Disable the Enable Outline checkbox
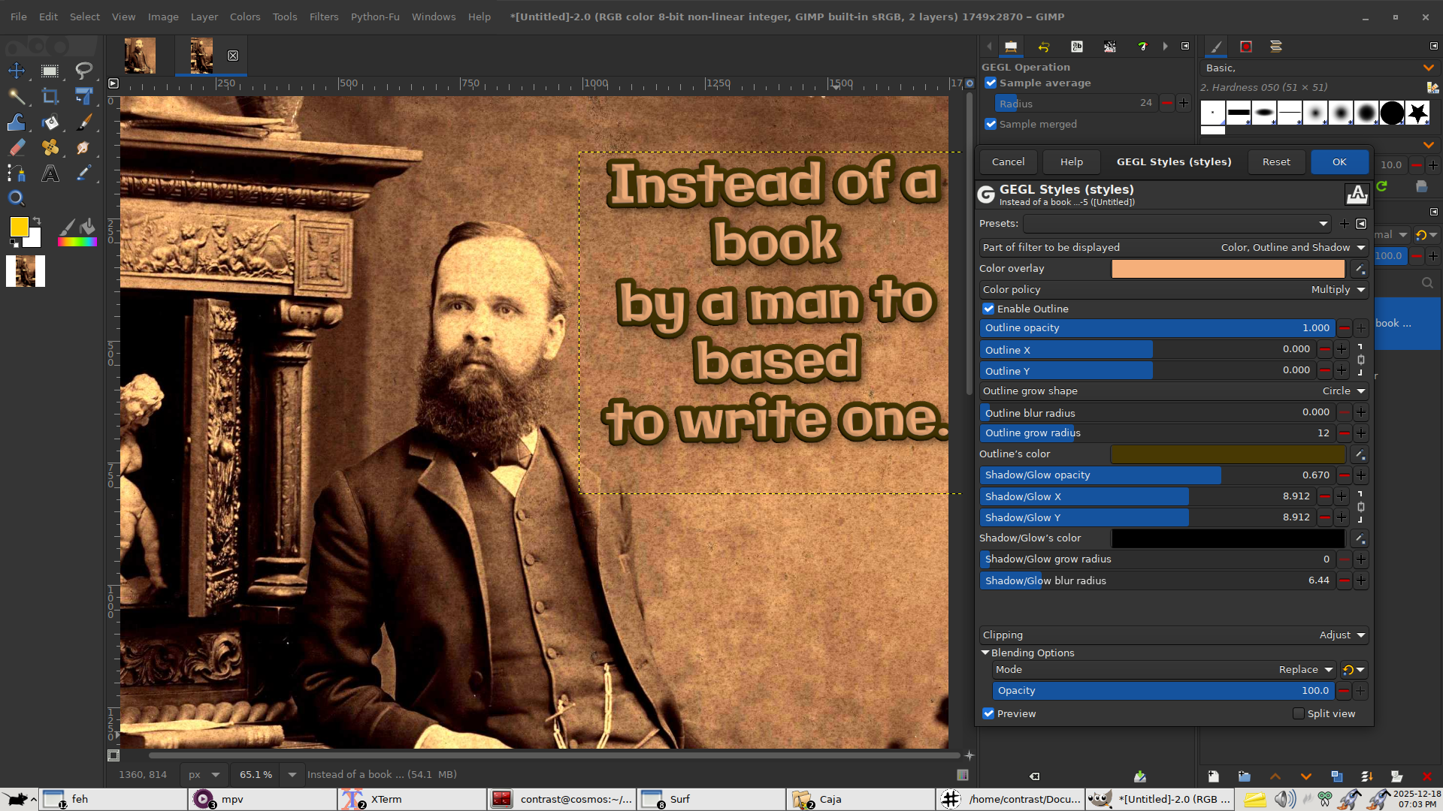1443x811 pixels. [x=989, y=309]
